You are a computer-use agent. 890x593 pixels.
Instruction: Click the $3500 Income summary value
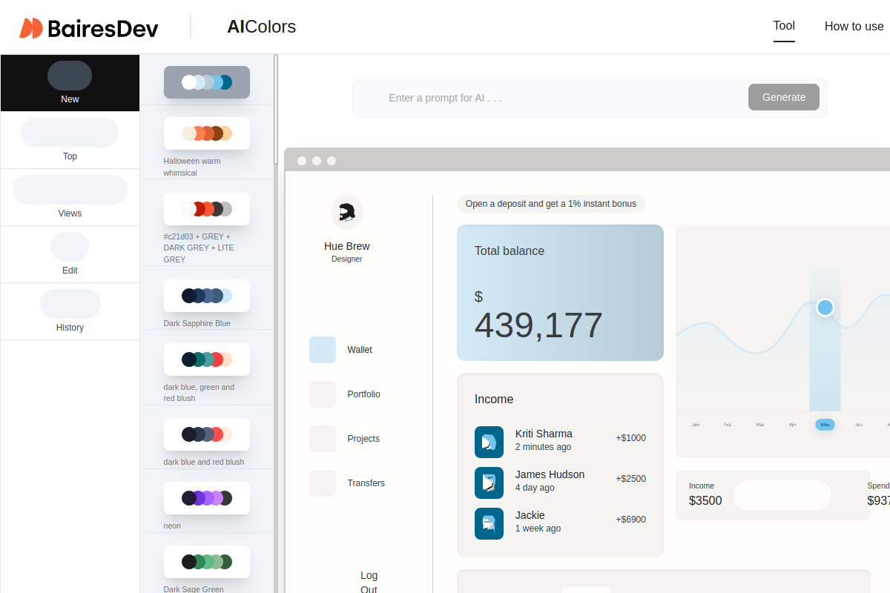click(705, 501)
